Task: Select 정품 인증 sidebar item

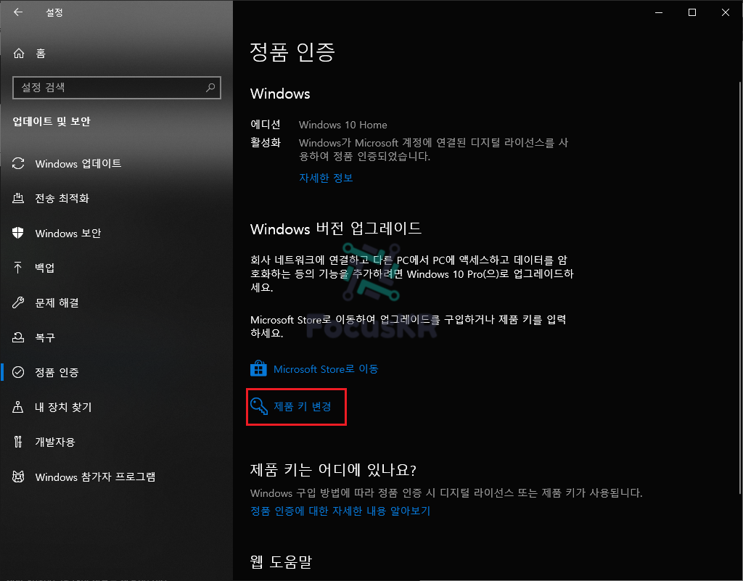Action: (116, 372)
